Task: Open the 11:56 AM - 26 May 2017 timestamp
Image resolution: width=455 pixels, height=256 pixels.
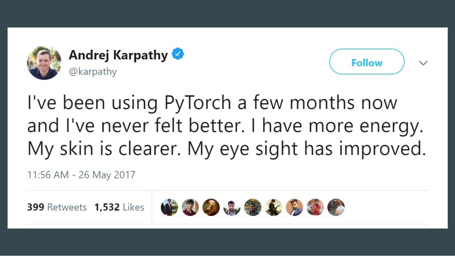Action: pyautogui.click(x=81, y=175)
